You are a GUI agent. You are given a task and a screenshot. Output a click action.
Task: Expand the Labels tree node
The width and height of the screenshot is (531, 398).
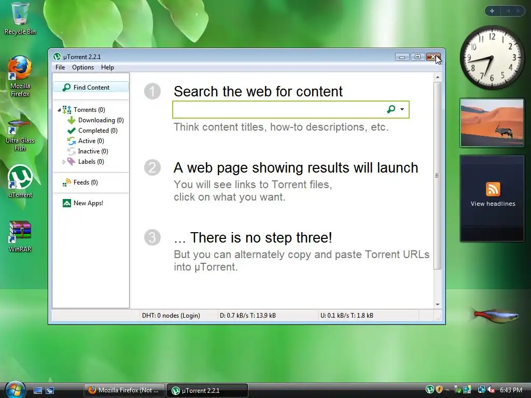[x=64, y=162]
